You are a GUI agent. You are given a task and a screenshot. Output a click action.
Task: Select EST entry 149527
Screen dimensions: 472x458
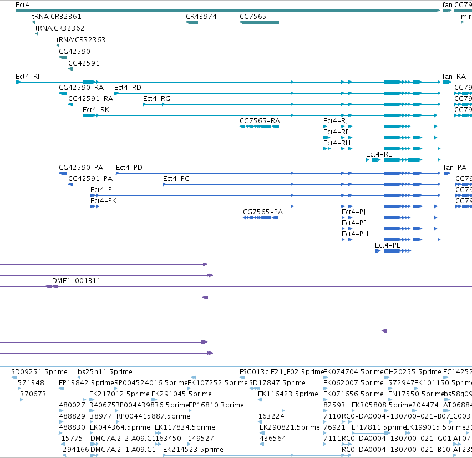point(201,439)
